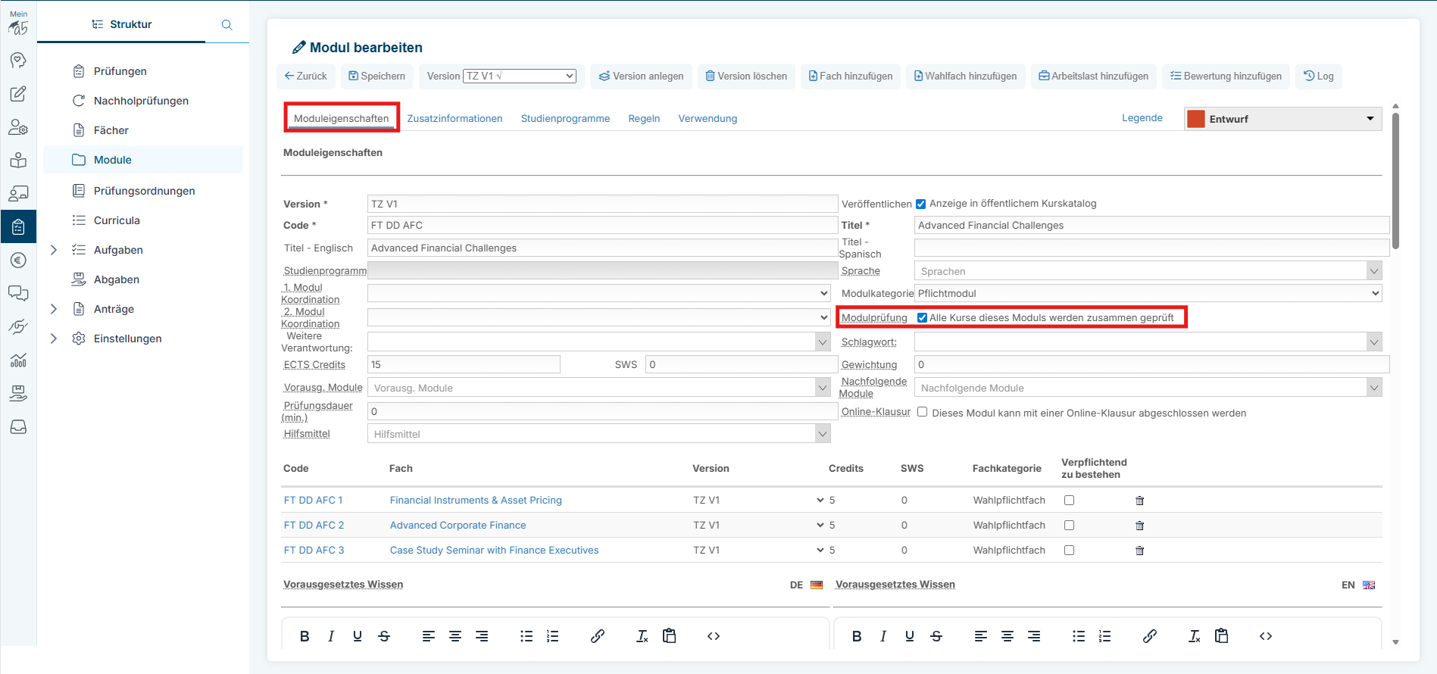The height and width of the screenshot is (674, 1437).
Task: Insert link in the German text editor
Action: [597, 636]
